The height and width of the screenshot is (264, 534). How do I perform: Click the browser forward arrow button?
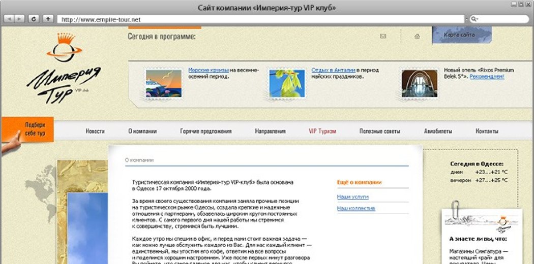[x=20, y=19]
